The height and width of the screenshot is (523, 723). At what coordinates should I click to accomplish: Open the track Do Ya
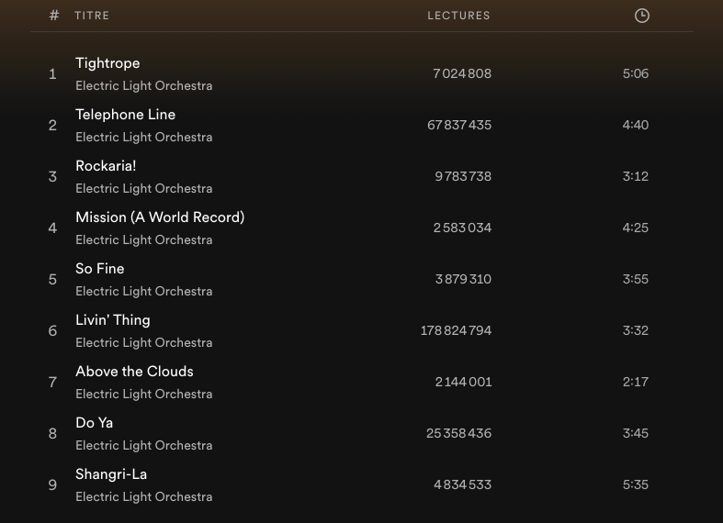(x=94, y=423)
